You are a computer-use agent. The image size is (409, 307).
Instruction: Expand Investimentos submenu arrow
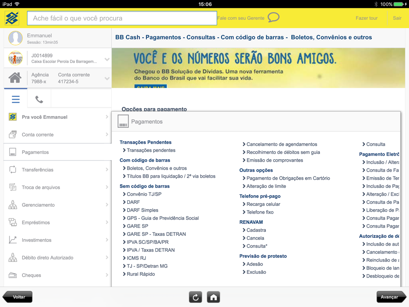(x=107, y=240)
